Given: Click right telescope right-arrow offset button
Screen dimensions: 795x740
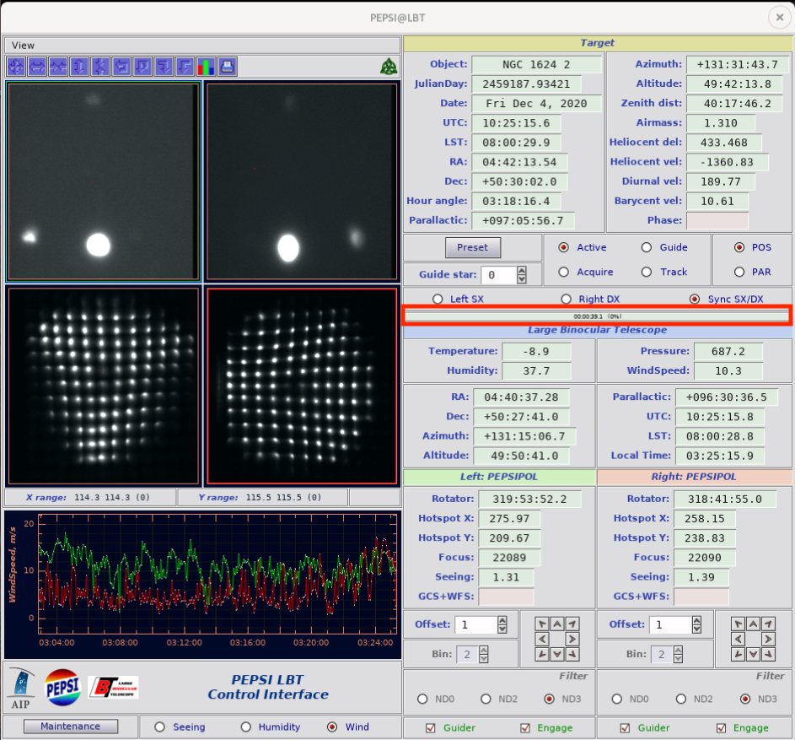Looking at the screenshot, I should point(769,639).
